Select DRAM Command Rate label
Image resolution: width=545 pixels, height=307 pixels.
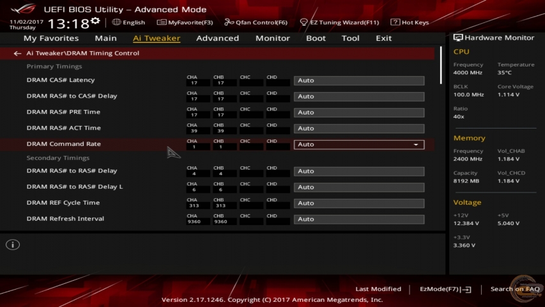64,144
